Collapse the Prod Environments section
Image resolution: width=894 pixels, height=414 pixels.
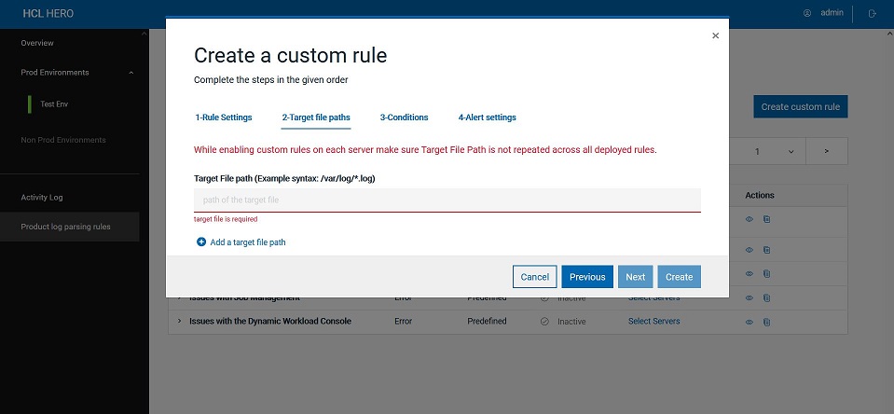pyautogui.click(x=131, y=73)
